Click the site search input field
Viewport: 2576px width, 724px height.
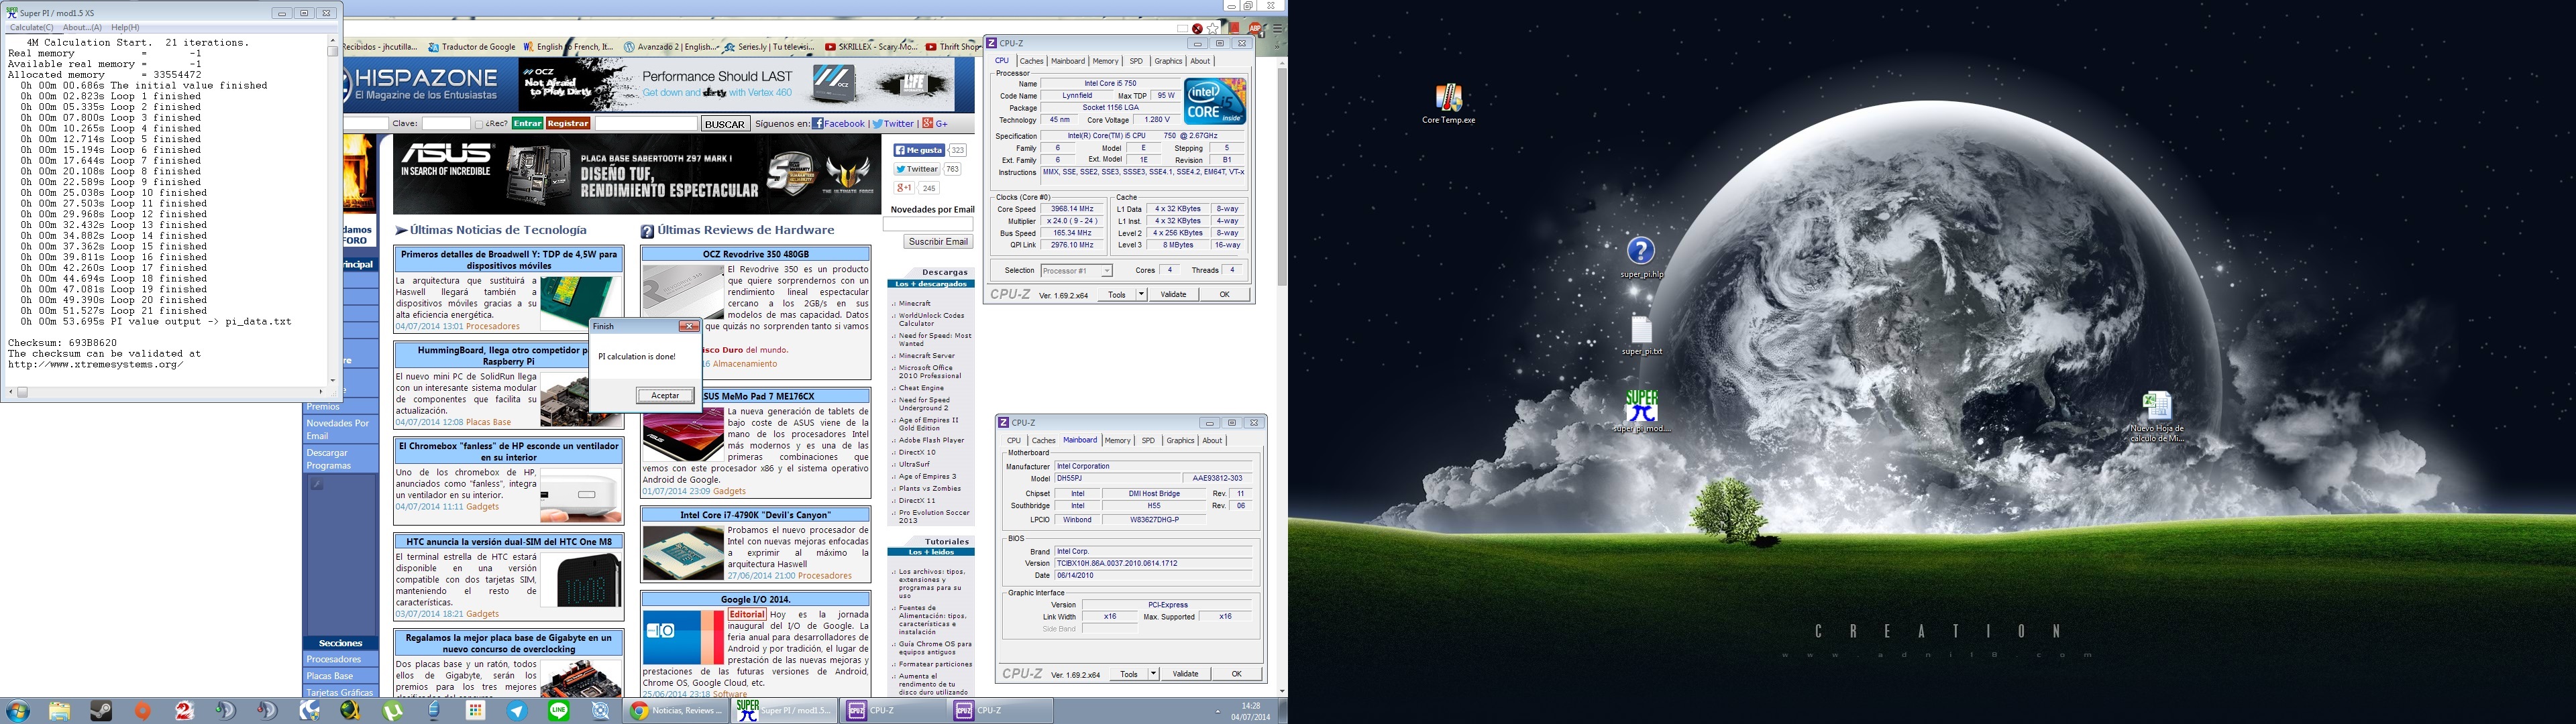[x=646, y=124]
